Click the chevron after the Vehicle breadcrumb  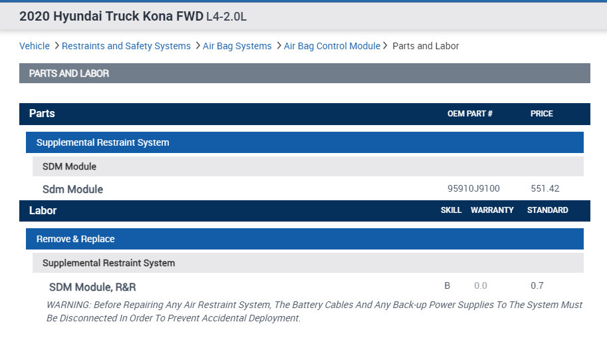[x=56, y=46]
